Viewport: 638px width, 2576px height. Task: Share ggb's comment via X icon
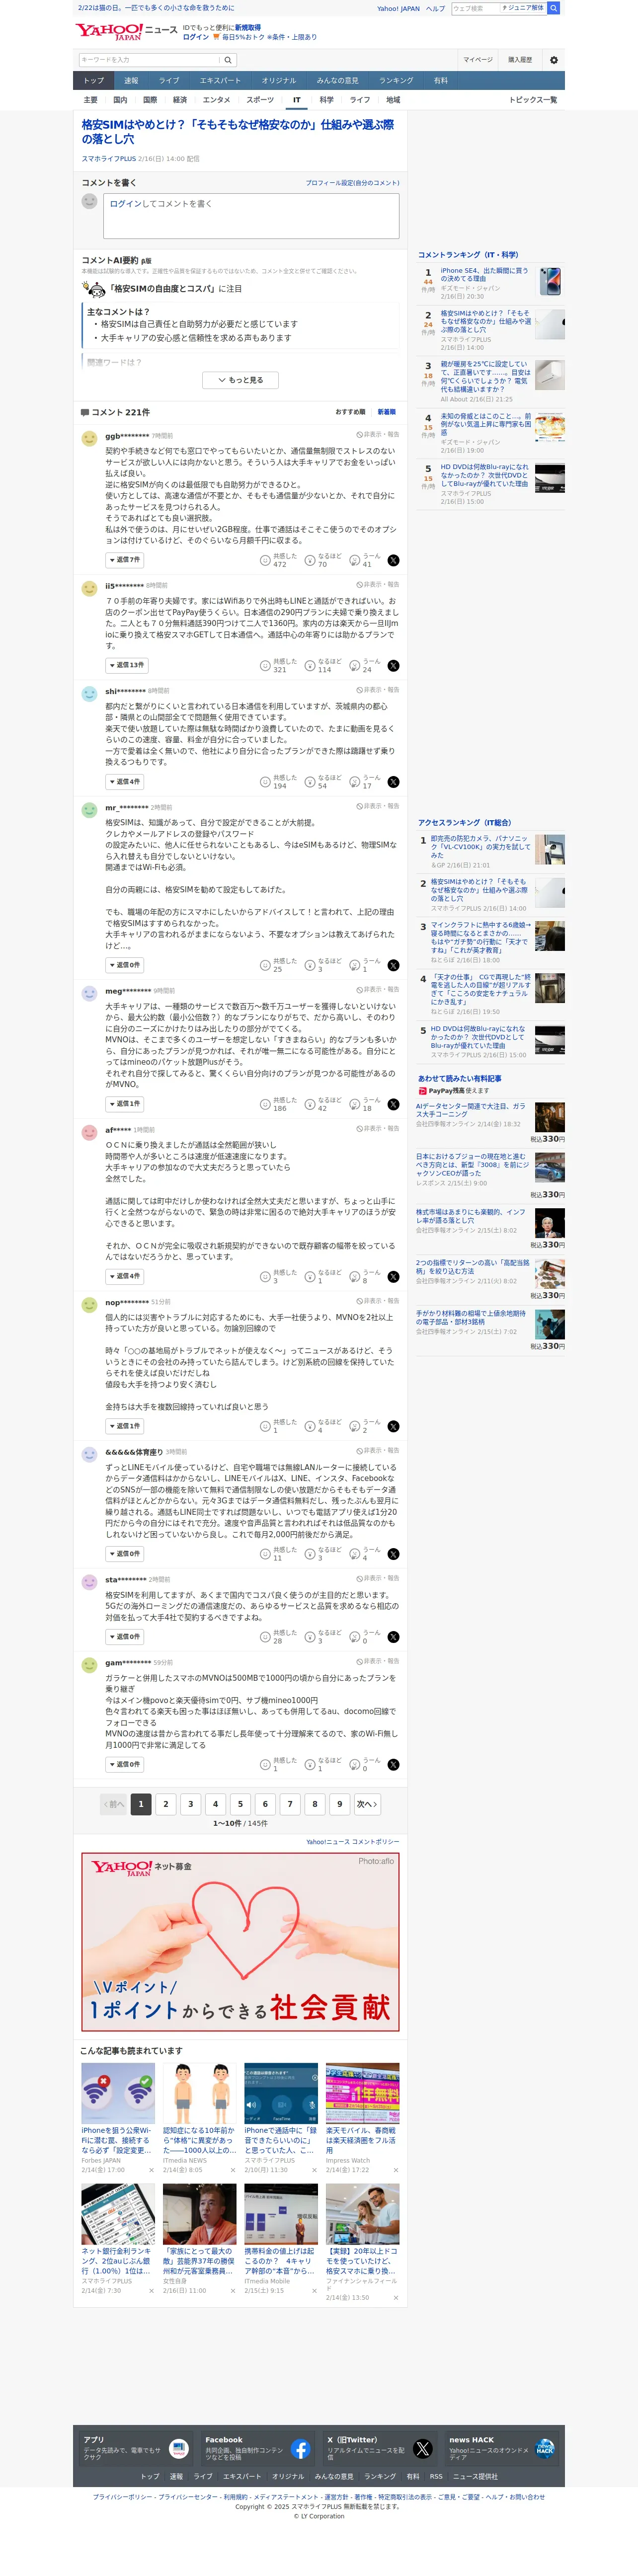pyautogui.click(x=393, y=560)
